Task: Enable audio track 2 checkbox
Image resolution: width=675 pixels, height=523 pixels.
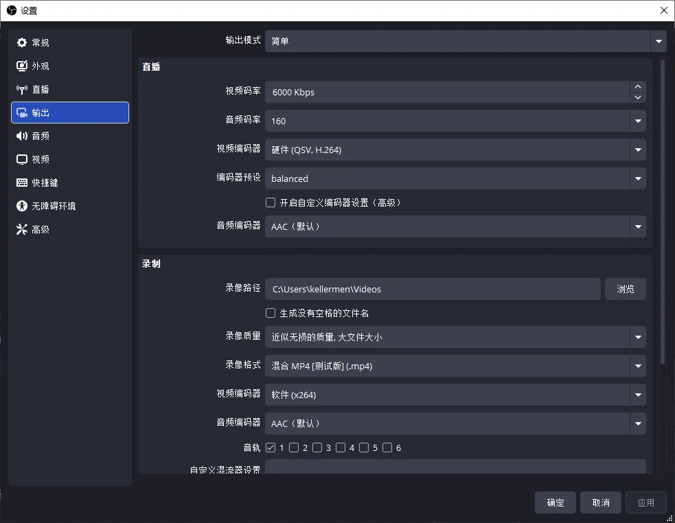Action: (294, 448)
